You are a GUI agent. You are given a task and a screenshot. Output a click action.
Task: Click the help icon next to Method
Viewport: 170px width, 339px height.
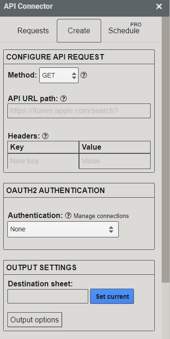coord(84,75)
